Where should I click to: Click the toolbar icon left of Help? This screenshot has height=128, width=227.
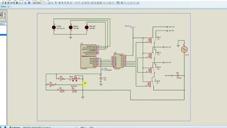[25, 3]
